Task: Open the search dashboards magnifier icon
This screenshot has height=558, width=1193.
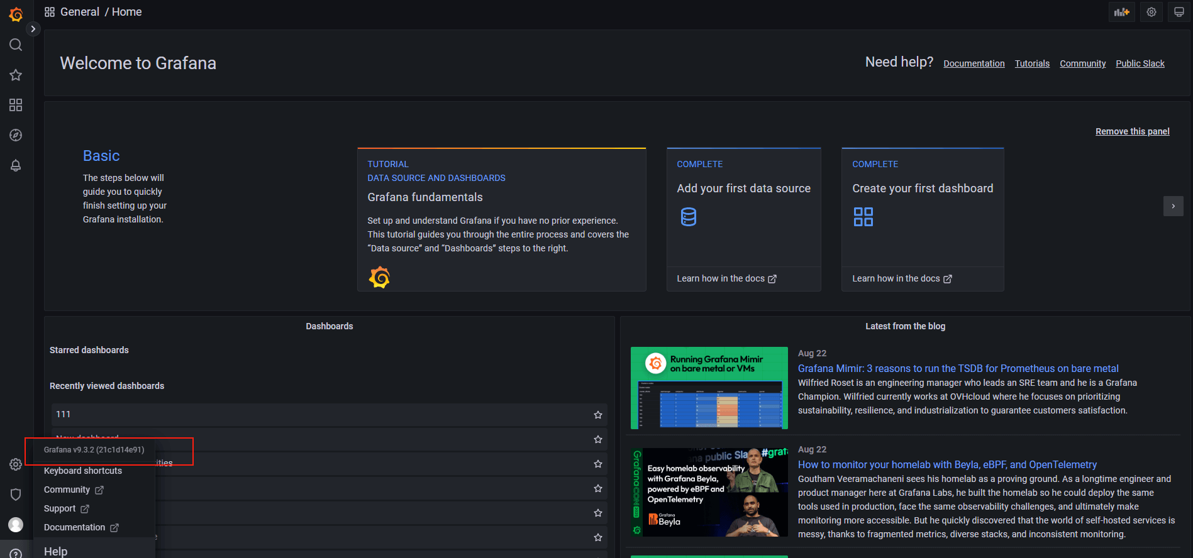Action: tap(16, 45)
